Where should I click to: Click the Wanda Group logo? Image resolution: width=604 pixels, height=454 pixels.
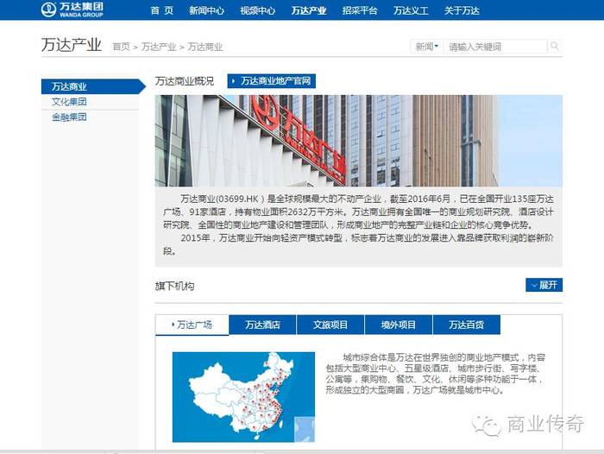tap(72, 9)
